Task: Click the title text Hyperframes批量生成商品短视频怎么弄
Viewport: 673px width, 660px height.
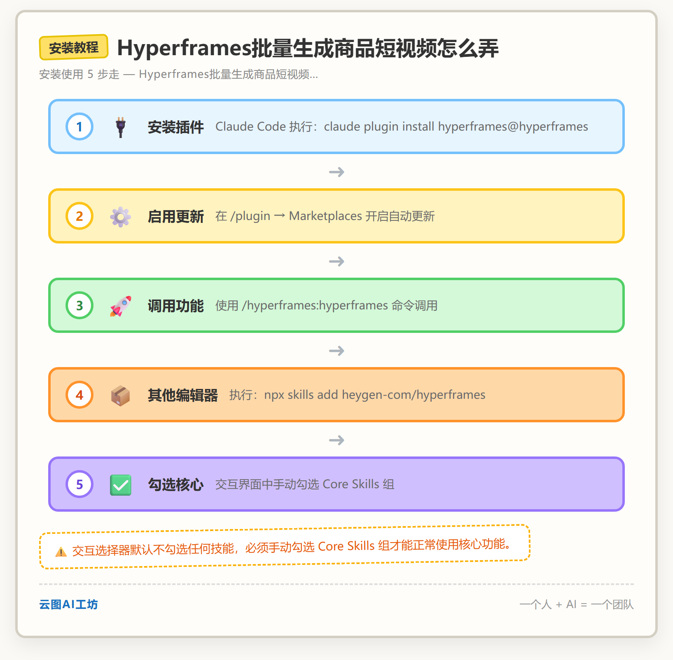Action: (308, 48)
